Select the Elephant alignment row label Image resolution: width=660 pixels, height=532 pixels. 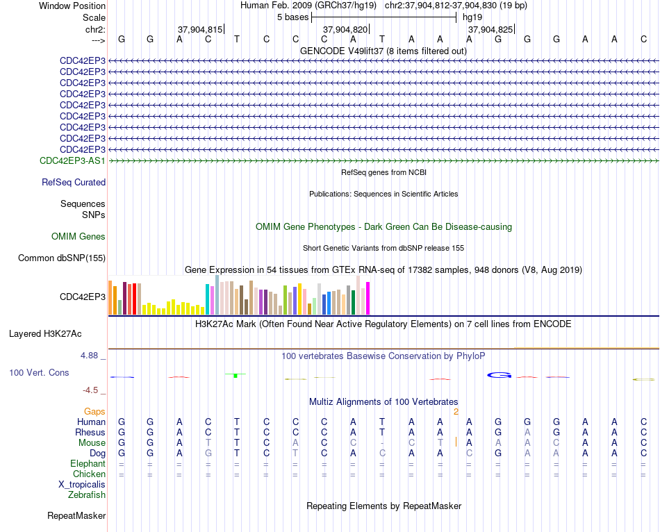point(88,463)
